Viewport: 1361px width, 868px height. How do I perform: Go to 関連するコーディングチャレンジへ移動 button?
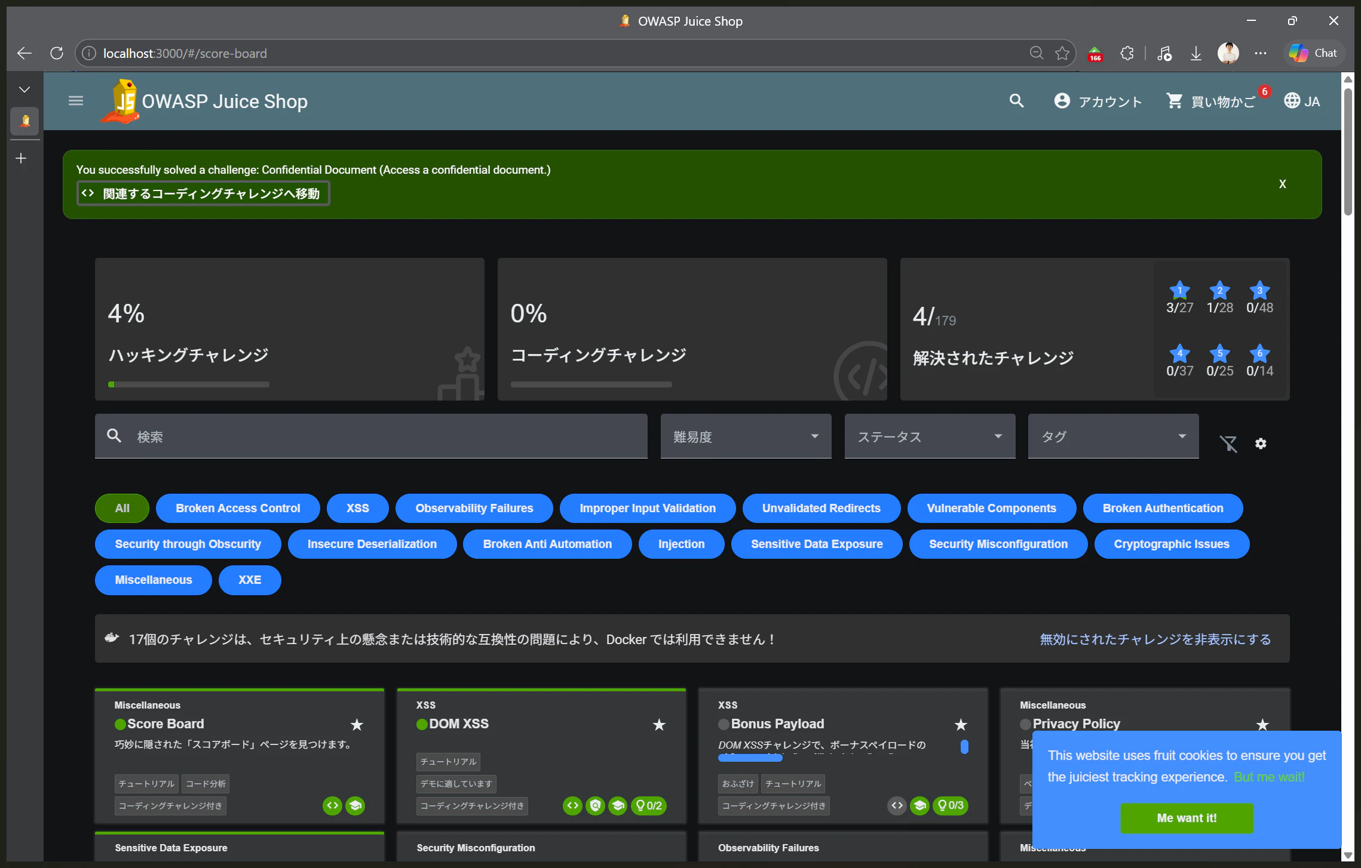(203, 193)
